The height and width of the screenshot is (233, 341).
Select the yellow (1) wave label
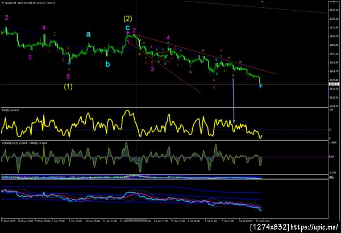click(68, 87)
